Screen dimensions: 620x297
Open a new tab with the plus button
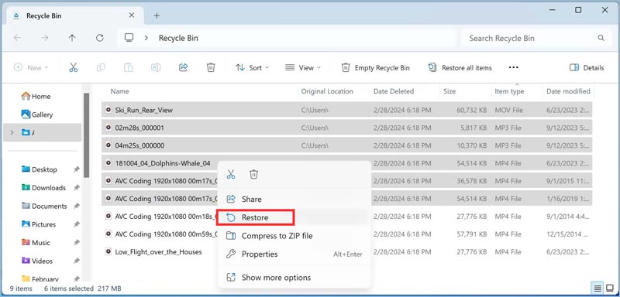tap(157, 15)
